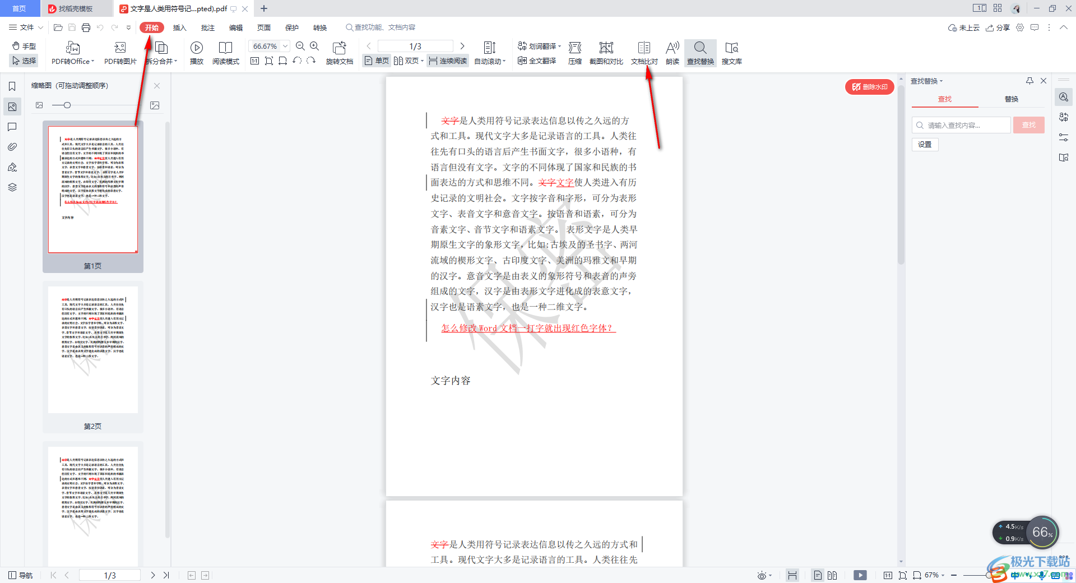Open 自动滚动 auto scroll dropdown

tap(490, 54)
